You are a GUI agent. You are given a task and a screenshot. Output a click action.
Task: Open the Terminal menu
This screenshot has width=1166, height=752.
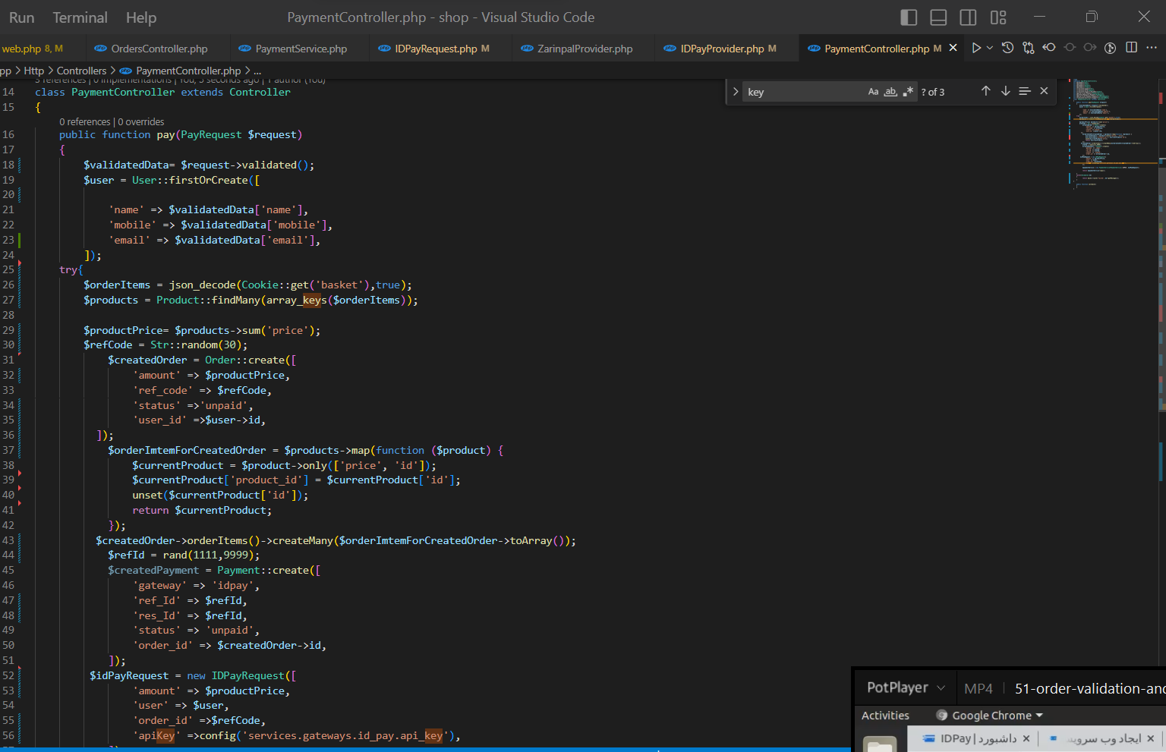pyautogui.click(x=80, y=17)
